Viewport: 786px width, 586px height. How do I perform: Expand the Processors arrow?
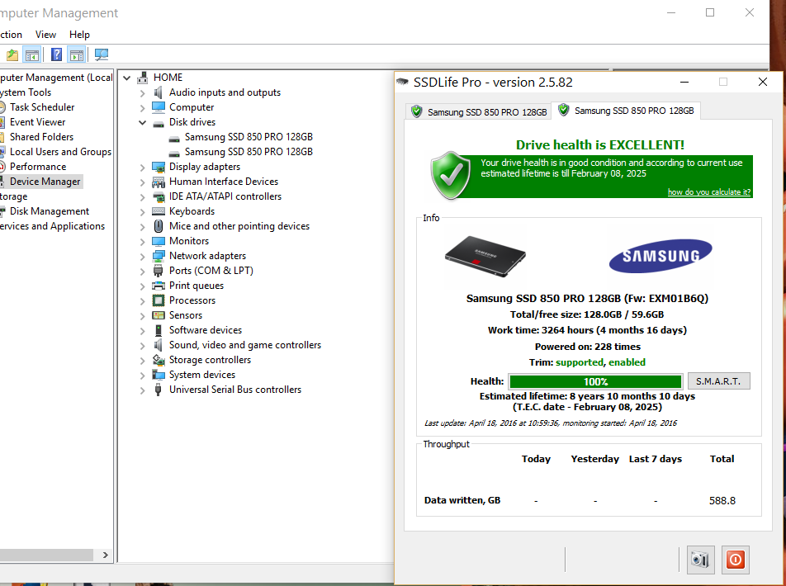142,300
